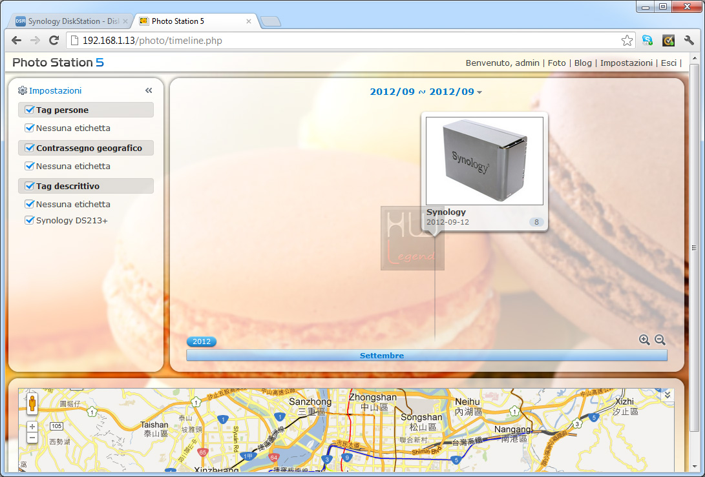Select the Photo Station 5 tab
The image size is (705, 477).
[196, 21]
